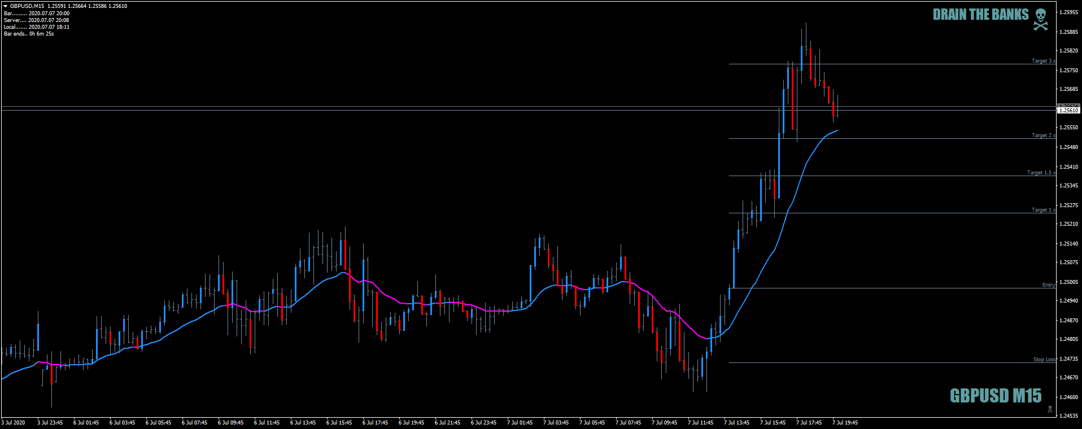Click the '7 Jul 05:45' time axis label

coord(592,423)
